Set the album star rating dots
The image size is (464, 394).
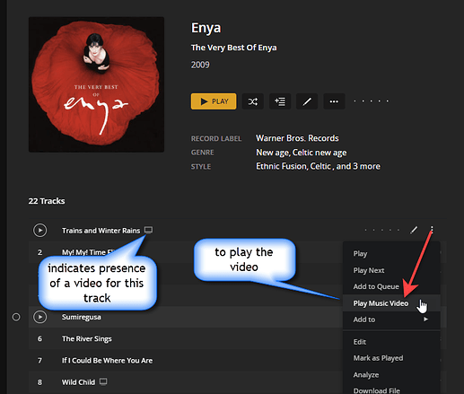click(371, 101)
